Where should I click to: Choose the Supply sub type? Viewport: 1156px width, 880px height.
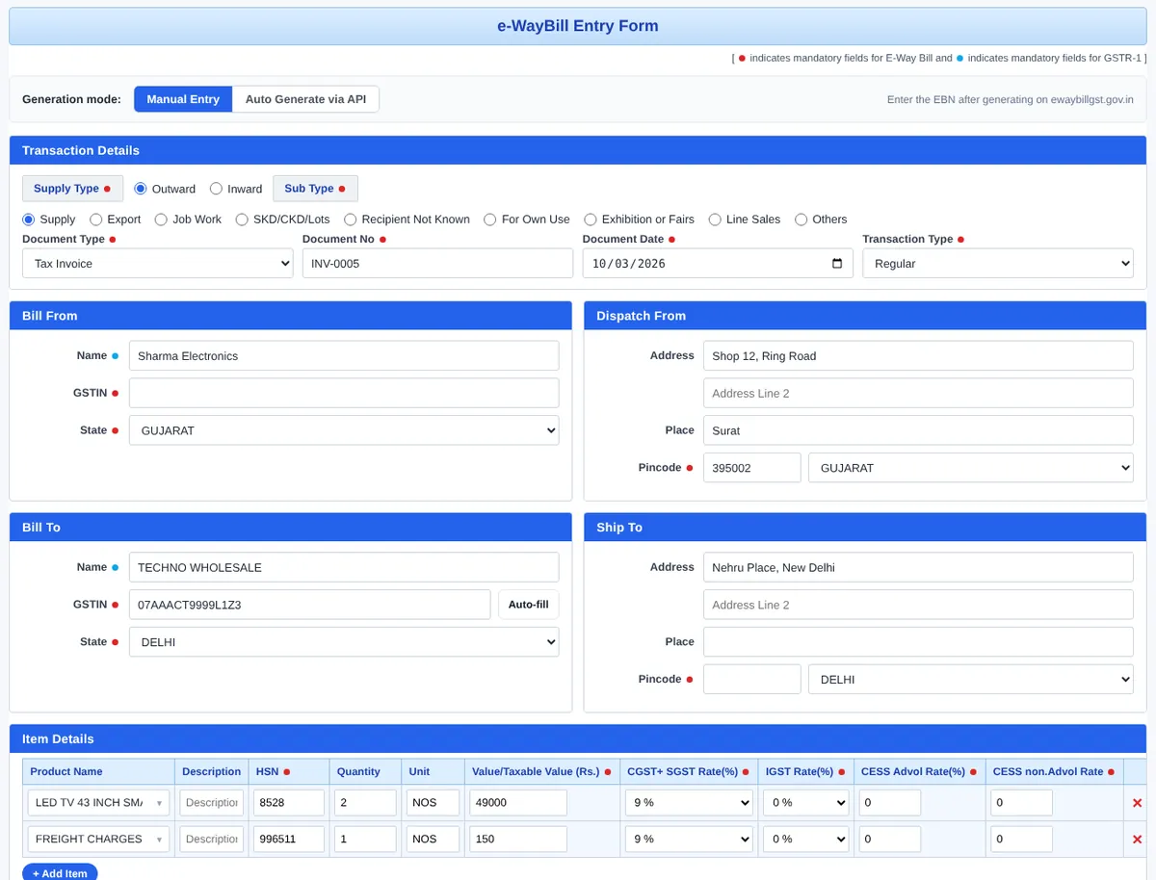[28, 220]
